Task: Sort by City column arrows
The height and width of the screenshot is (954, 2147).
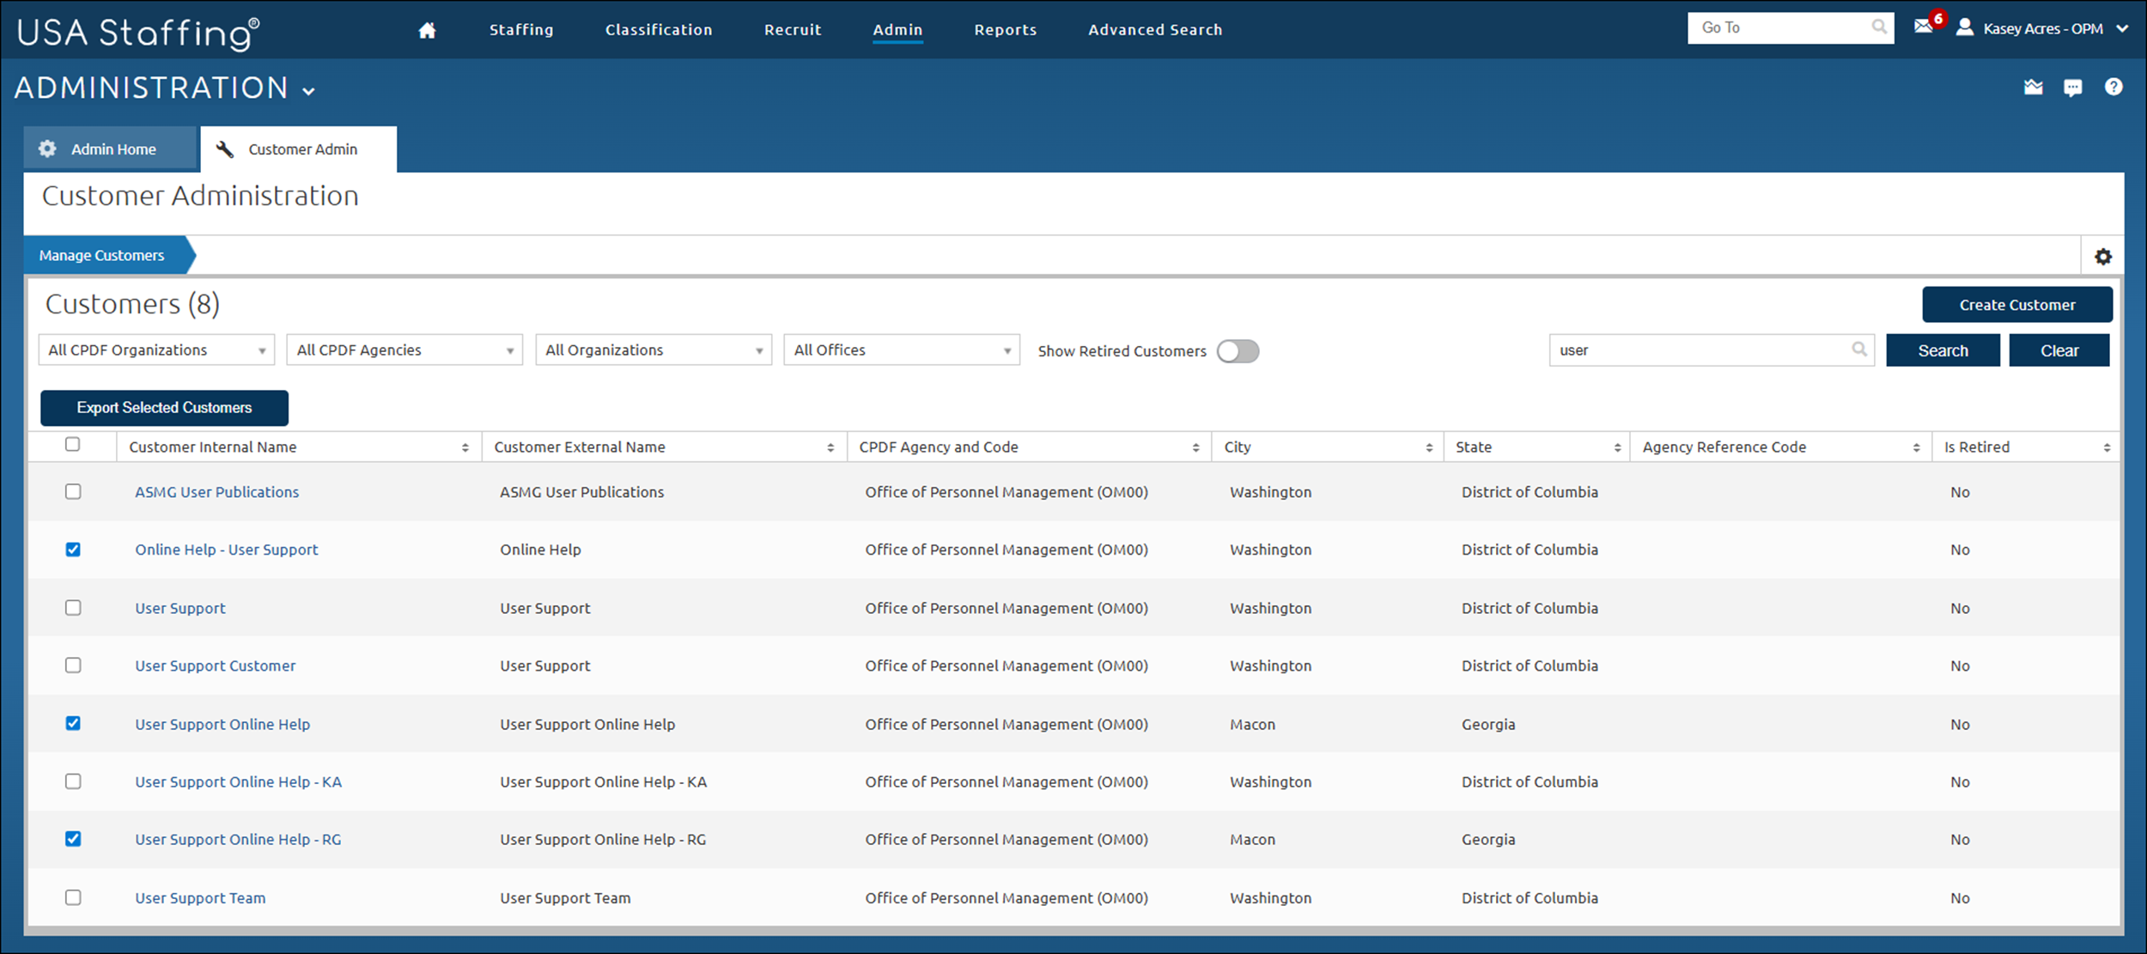Action: tap(1429, 447)
